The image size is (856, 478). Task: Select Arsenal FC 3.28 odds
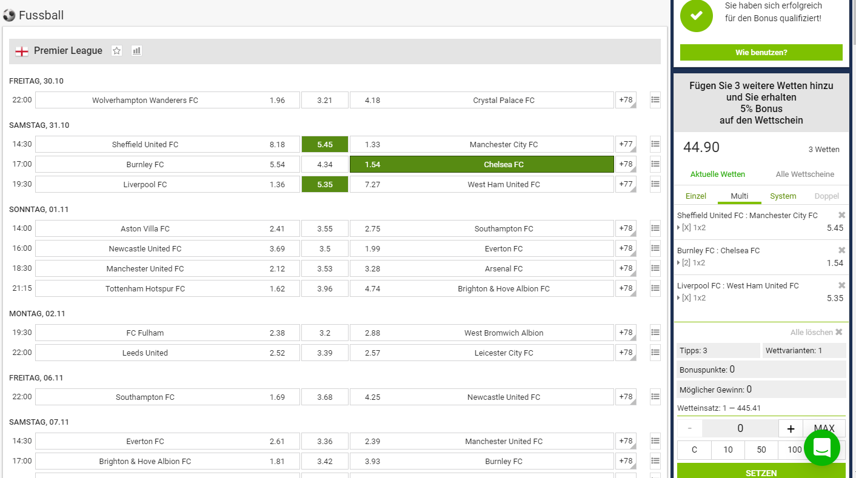point(482,268)
